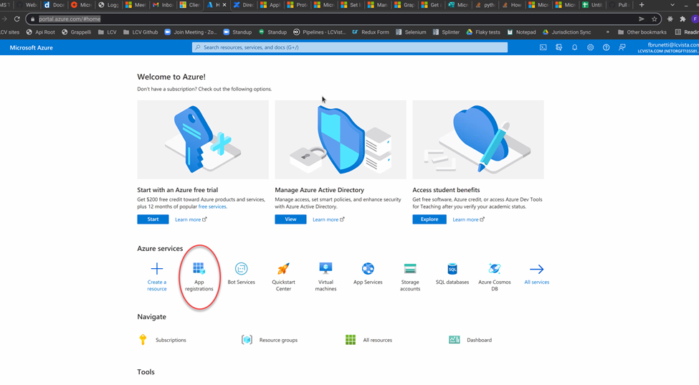699x385 pixels.
Task: Open Resource groups under Navigate
Action: [278, 340]
